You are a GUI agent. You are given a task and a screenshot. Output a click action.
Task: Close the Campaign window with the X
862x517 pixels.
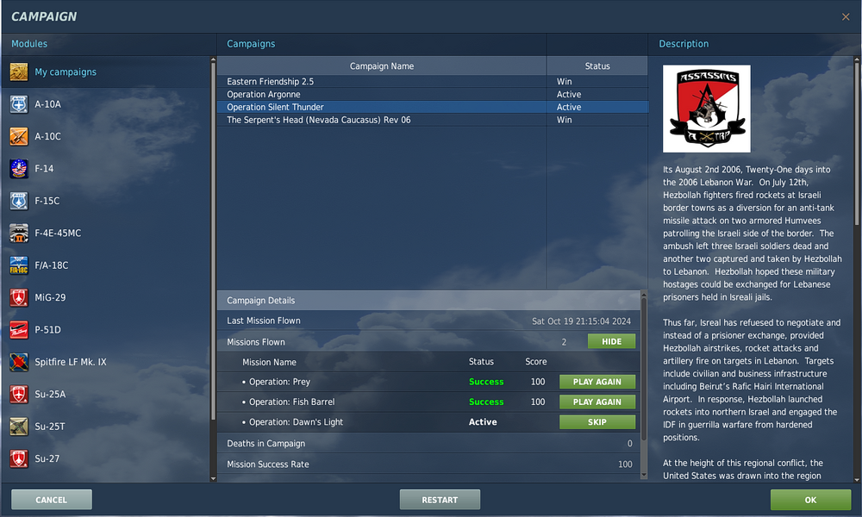coord(846,17)
